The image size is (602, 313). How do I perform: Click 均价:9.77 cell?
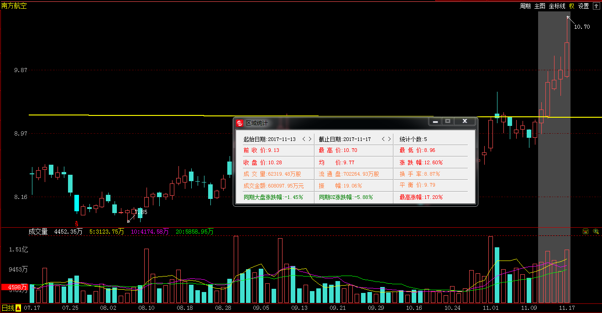[336, 162]
